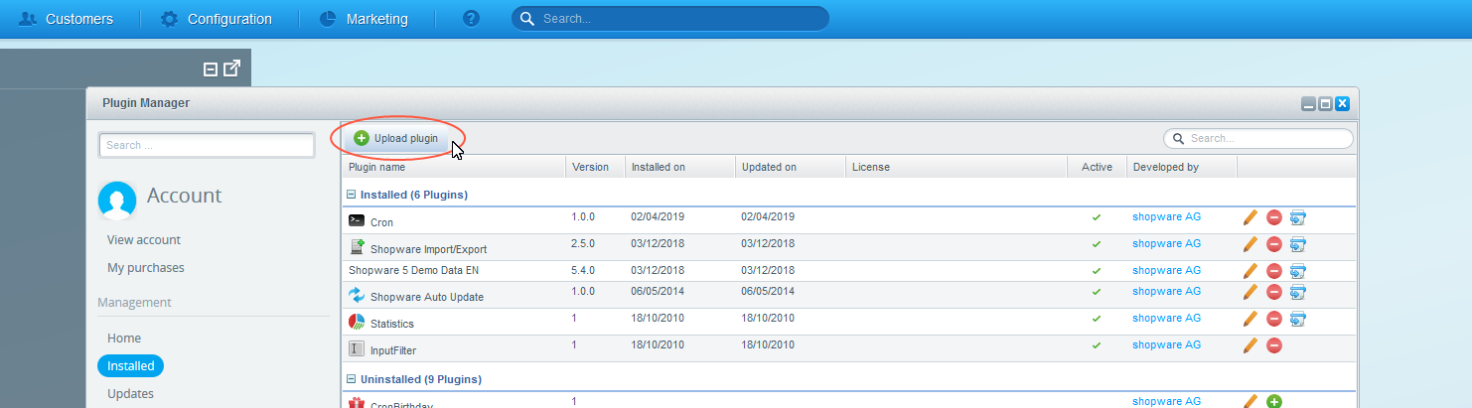1472x408 pixels.
Task: Sort by Active column header
Action: tap(1097, 167)
